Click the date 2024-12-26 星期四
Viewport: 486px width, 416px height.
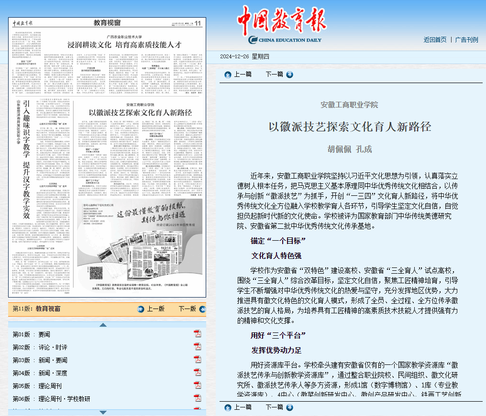pos(244,56)
